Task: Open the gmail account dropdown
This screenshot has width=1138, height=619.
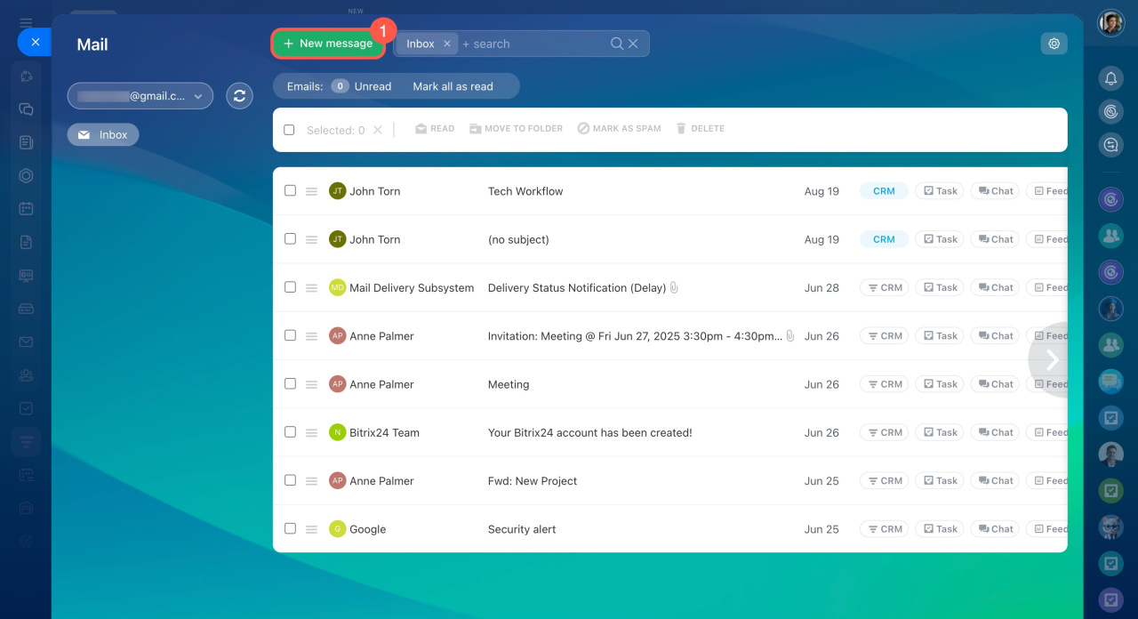Action: coord(140,96)
